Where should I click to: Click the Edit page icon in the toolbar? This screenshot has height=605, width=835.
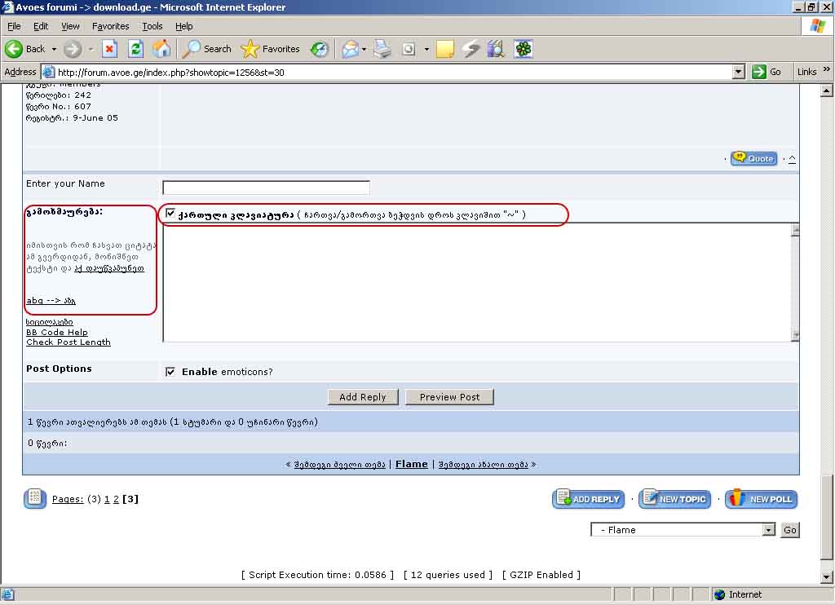click(x=409, y=49)
